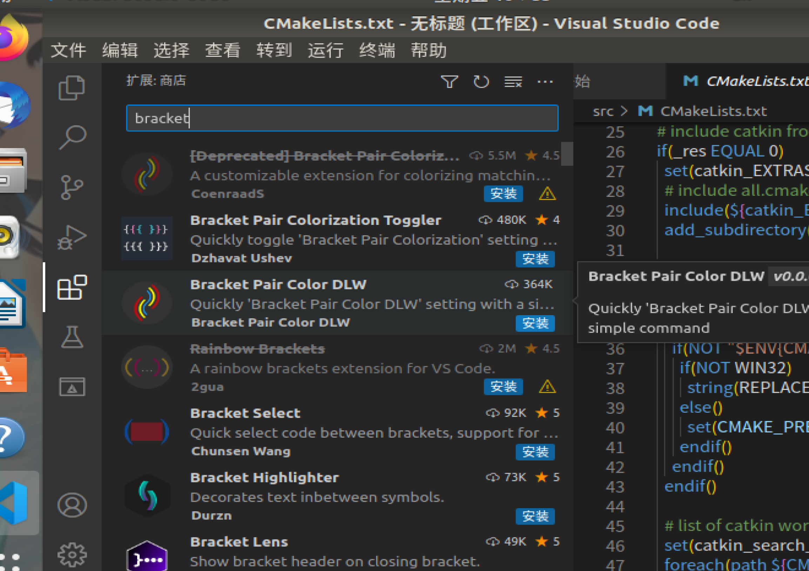Install Bracket Highlighter extension

coord(535,516)
